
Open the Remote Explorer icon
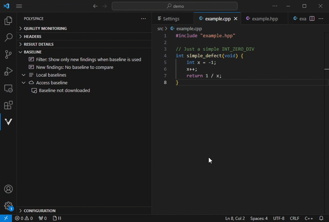[8, 89]
